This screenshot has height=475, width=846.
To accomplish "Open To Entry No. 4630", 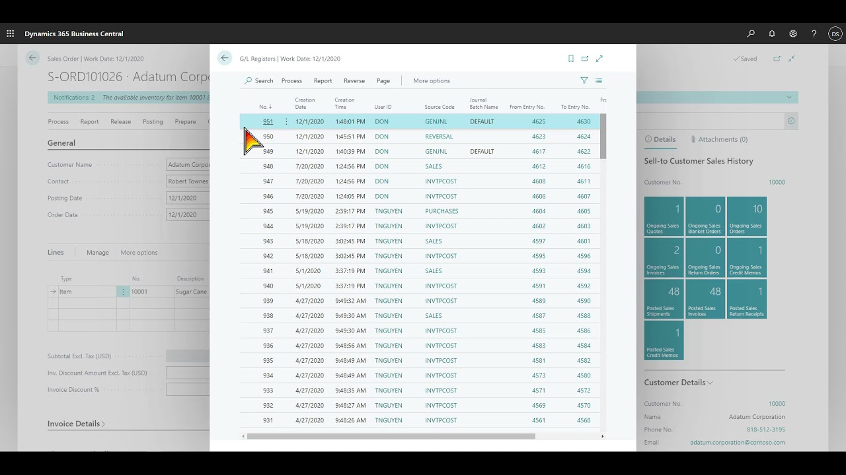I will coord(584,121).
